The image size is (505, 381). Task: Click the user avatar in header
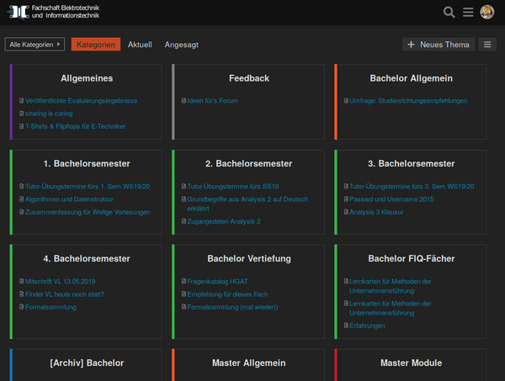(487, 12)
